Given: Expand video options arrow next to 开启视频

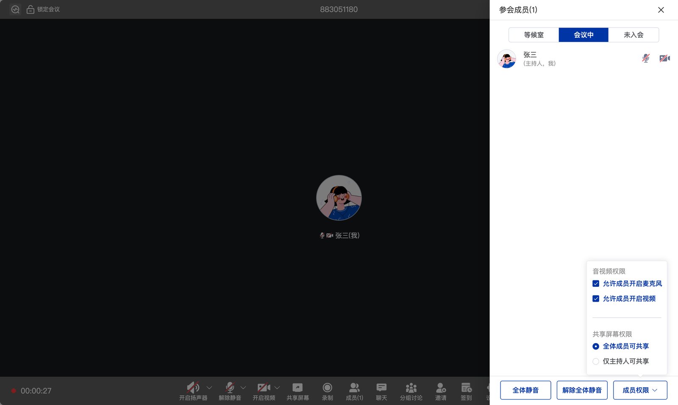Looking at the screenshot, I should pyautogui.click(x=277, y=388).
